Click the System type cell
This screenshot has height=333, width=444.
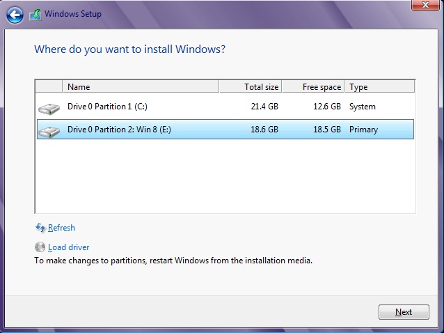tap(363, 107)
